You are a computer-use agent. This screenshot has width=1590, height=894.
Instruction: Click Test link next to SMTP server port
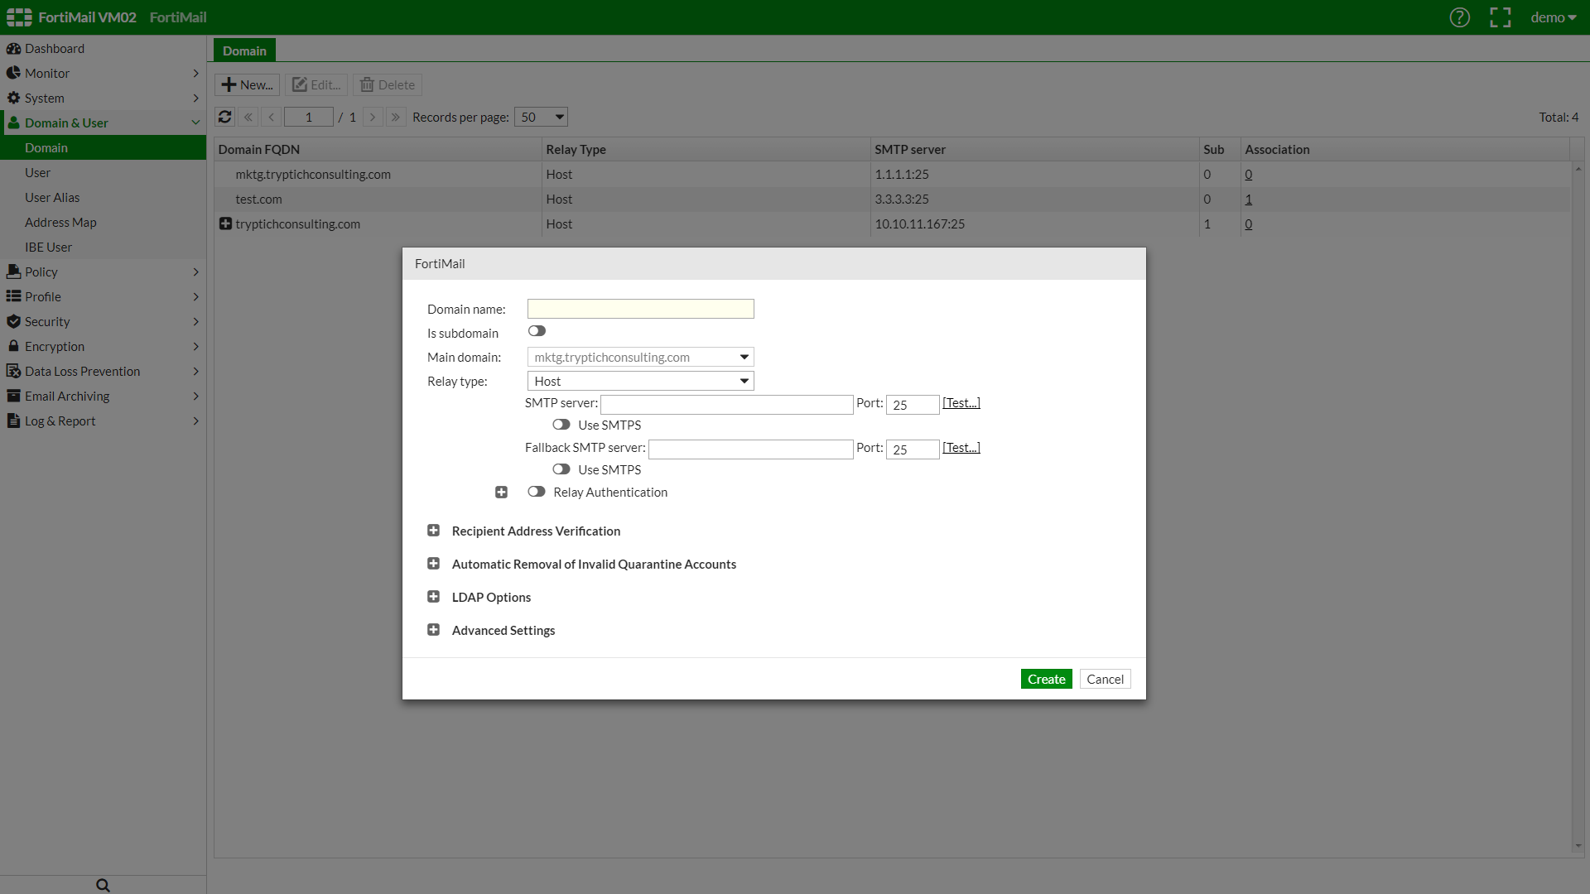click(961, 403)
